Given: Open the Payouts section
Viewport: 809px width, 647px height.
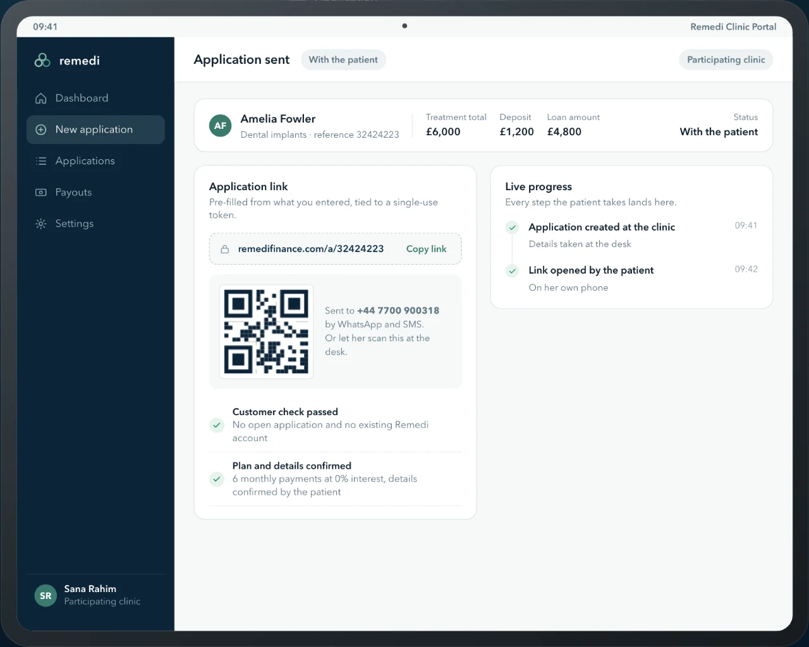Looking at the screenshot, I should pyautogui.click(x=95, y=192).
